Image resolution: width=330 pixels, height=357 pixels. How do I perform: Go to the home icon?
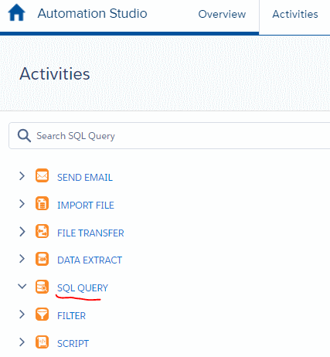point(17,12)
